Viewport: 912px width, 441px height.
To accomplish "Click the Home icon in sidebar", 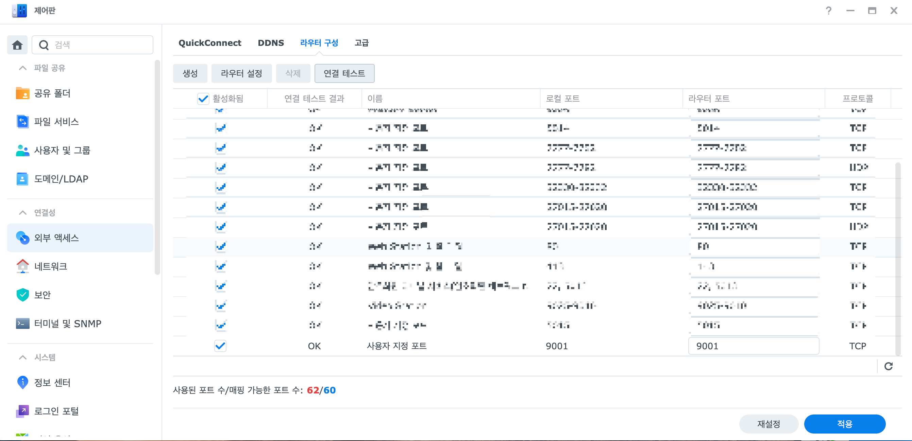I will (17, 45).
